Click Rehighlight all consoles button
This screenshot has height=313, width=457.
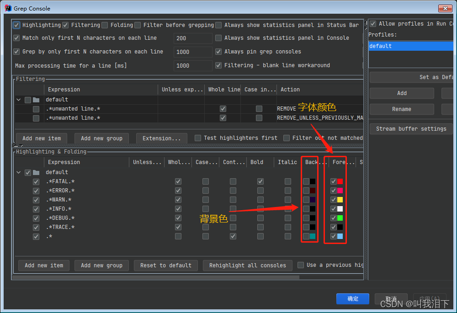point(247,265)
